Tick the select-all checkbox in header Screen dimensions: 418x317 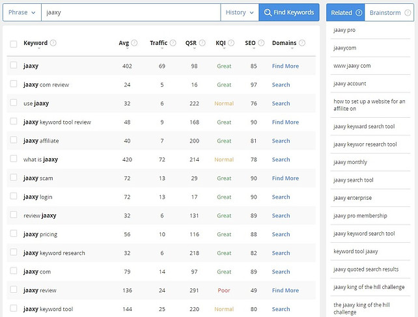click(13, 44)
